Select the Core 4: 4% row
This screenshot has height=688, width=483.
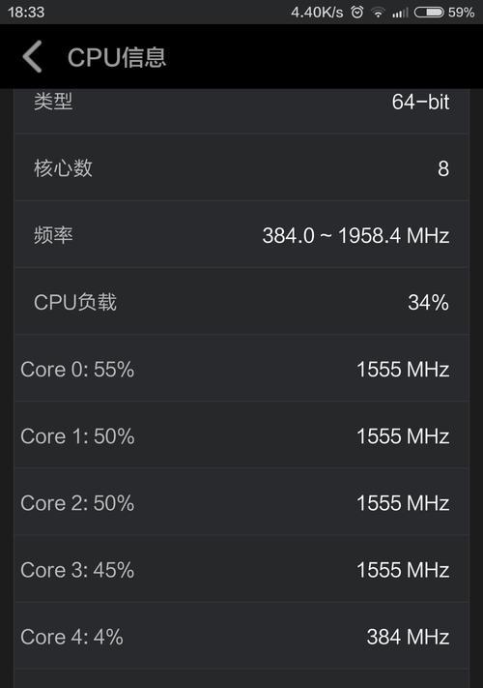[241, 636]
